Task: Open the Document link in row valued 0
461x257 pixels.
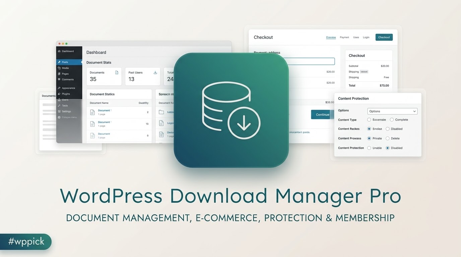Action: [x=104, y=134]
